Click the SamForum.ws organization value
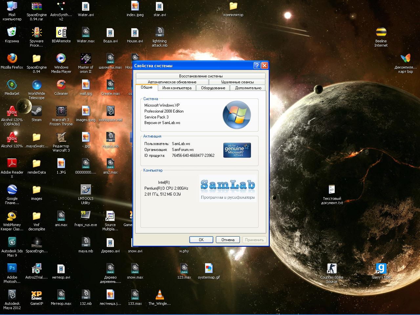This screenshot has height=315, width=420. coord(183,150)
